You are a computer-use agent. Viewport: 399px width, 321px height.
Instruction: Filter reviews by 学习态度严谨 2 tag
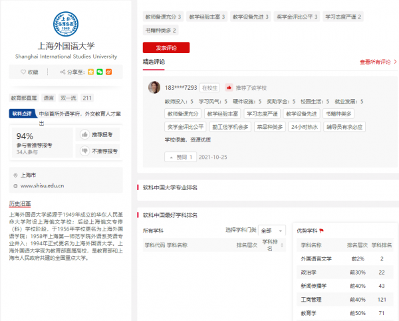pos(343,17)
